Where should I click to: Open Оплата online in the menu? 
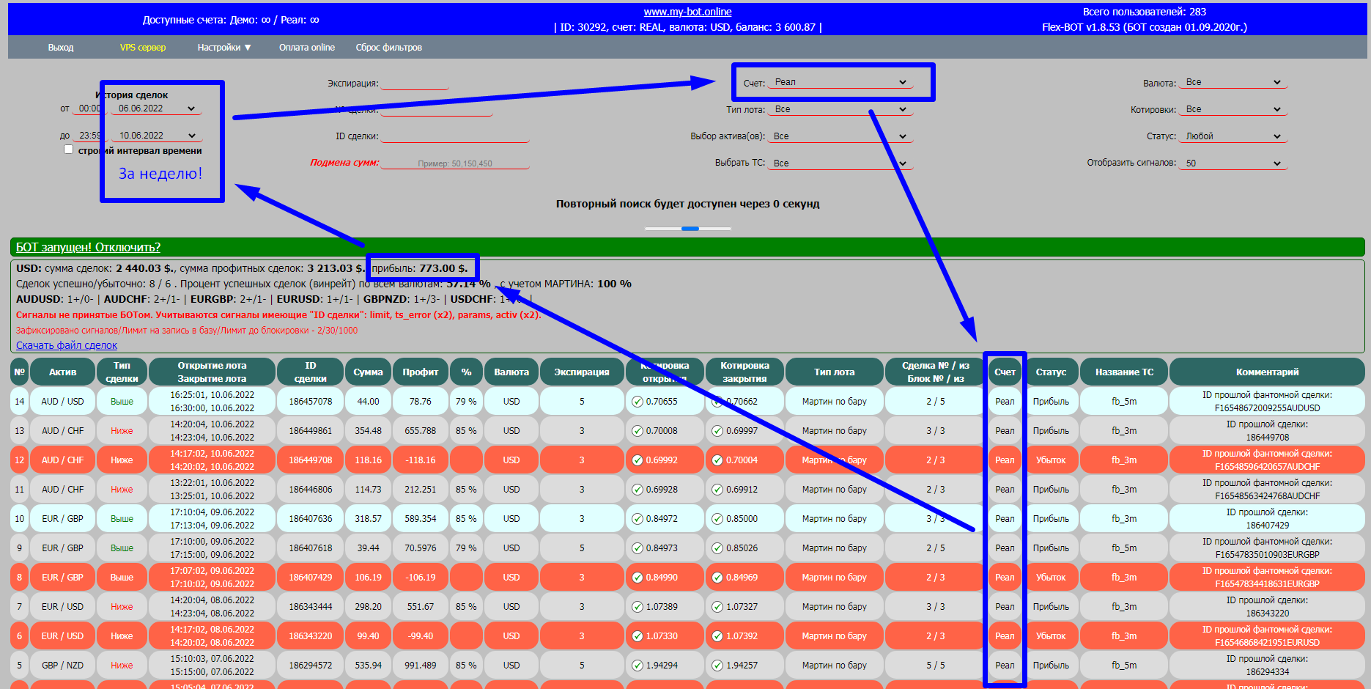[x=307, y=48]
